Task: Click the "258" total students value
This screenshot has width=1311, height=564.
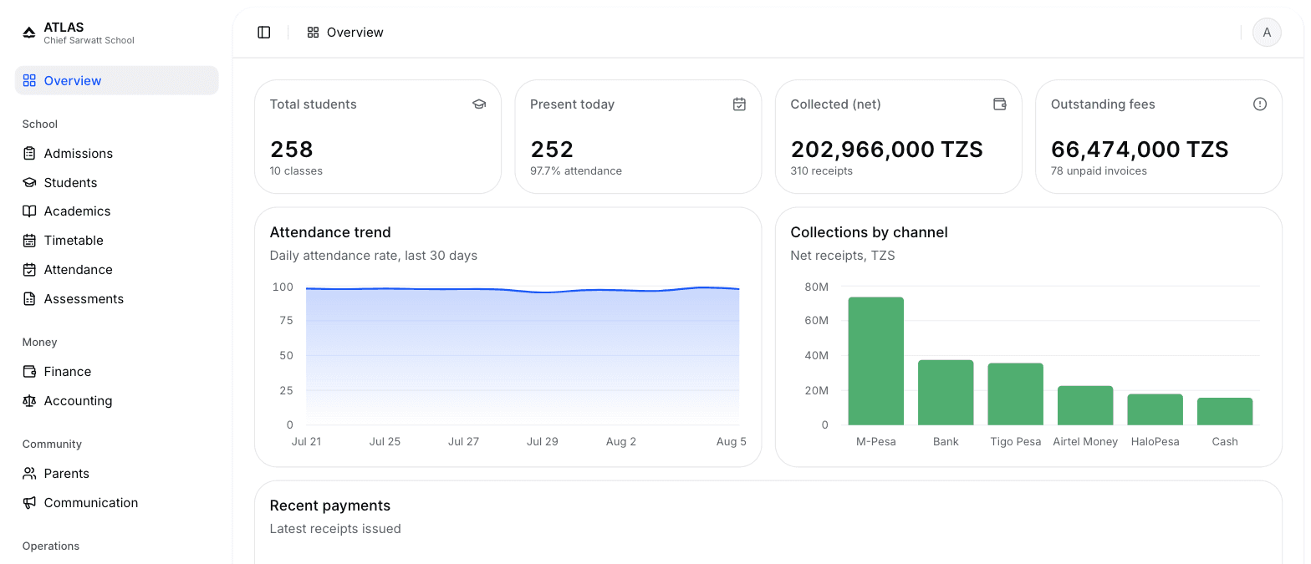Action: [x=292, y=150]
